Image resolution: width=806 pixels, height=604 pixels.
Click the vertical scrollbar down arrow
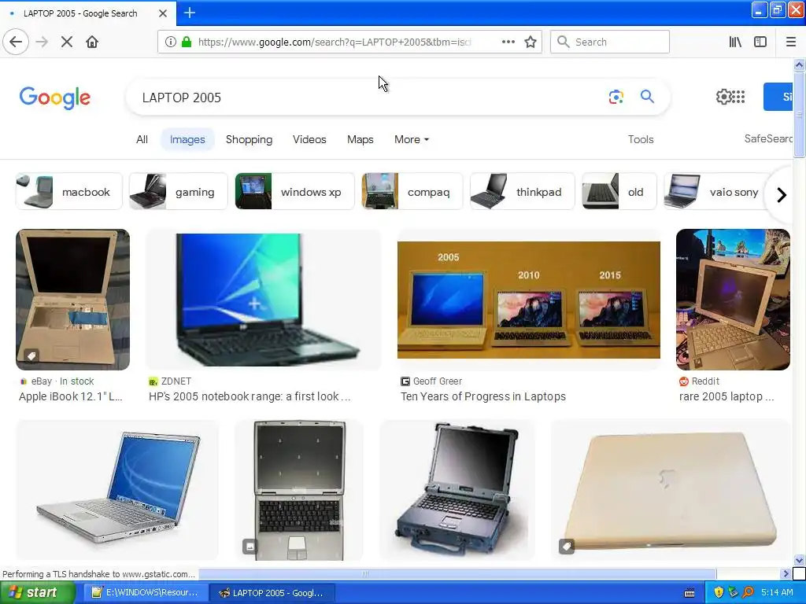(x=799, y=560)
